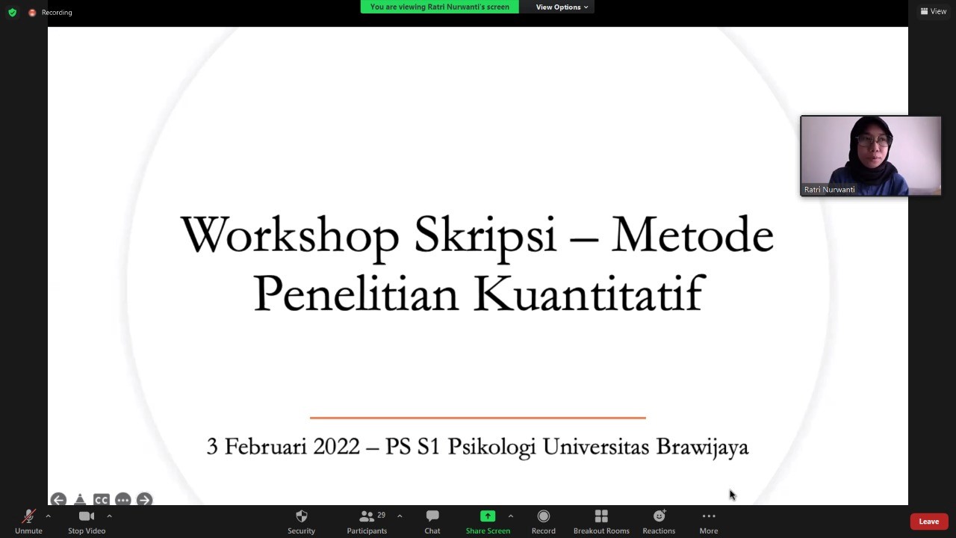
Task: Open Breakout Rooms
Action: click(x=601, y=522)
